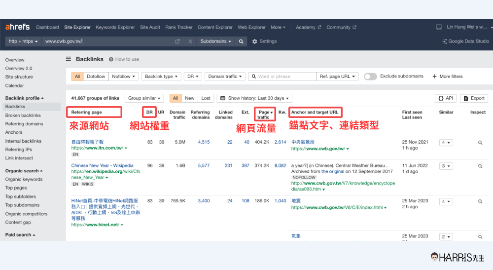This screenshot has width=493, height=270.
Task: Expand Similar 4 dropdown in ltn.com.tw row
Action: coord(446,143)
